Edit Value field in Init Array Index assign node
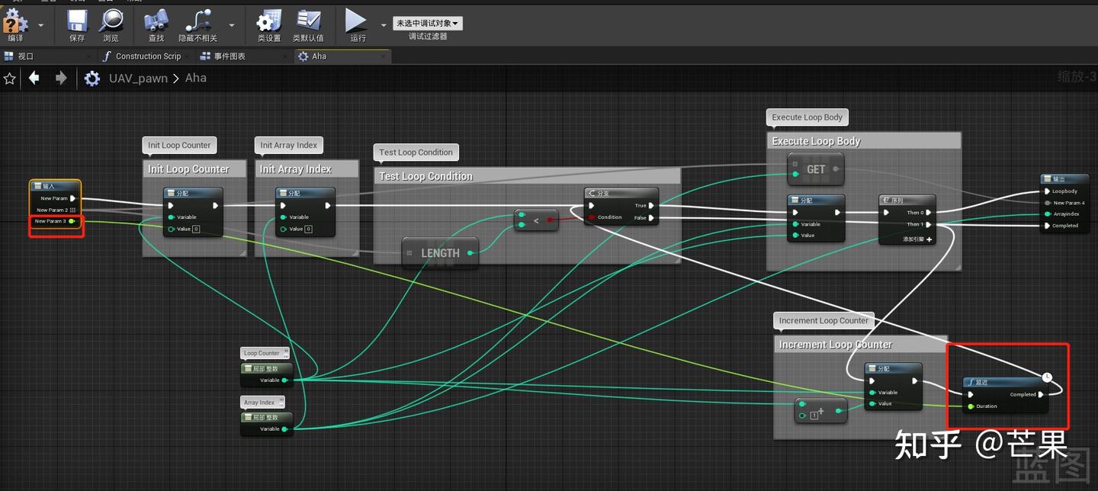Viewport: 1098px width, 491px height. (x=308, y=229)
